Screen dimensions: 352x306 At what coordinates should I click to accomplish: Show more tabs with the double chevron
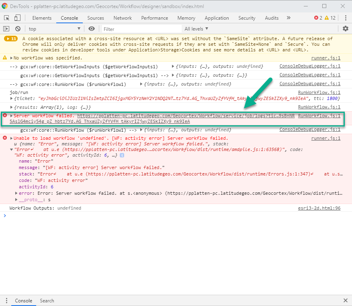coord(289,18)
